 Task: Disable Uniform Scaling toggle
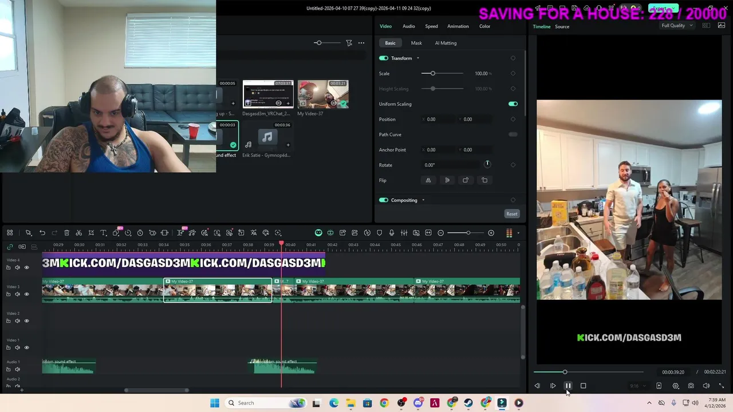(x=513, y=104)
